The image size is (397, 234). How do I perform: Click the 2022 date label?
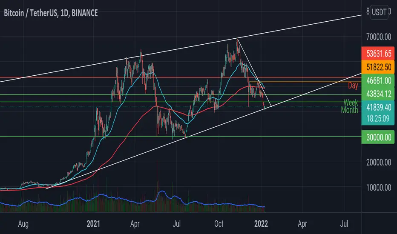pyautogui.click(x=261, y=224)
